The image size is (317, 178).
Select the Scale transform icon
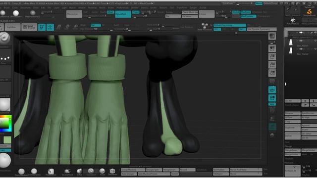67,27
